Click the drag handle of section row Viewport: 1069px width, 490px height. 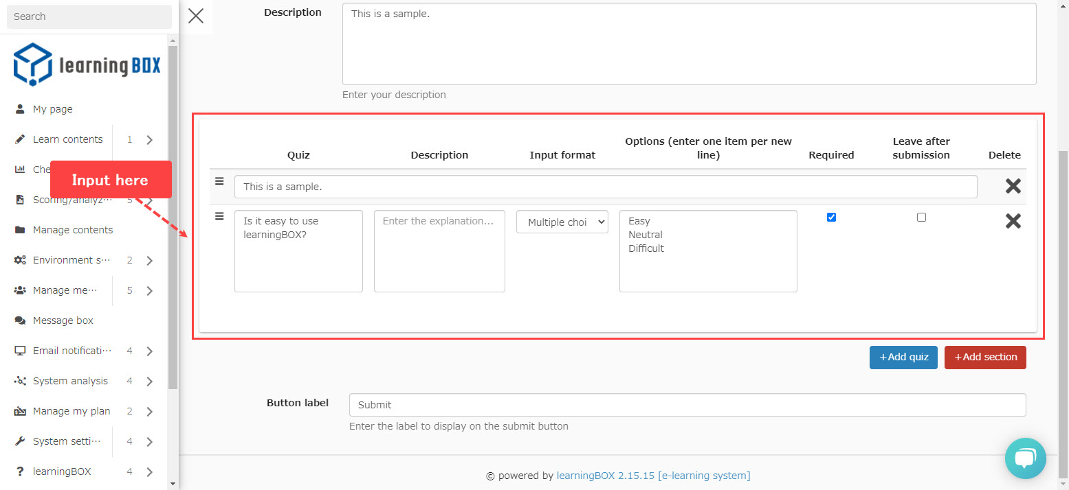219,181
